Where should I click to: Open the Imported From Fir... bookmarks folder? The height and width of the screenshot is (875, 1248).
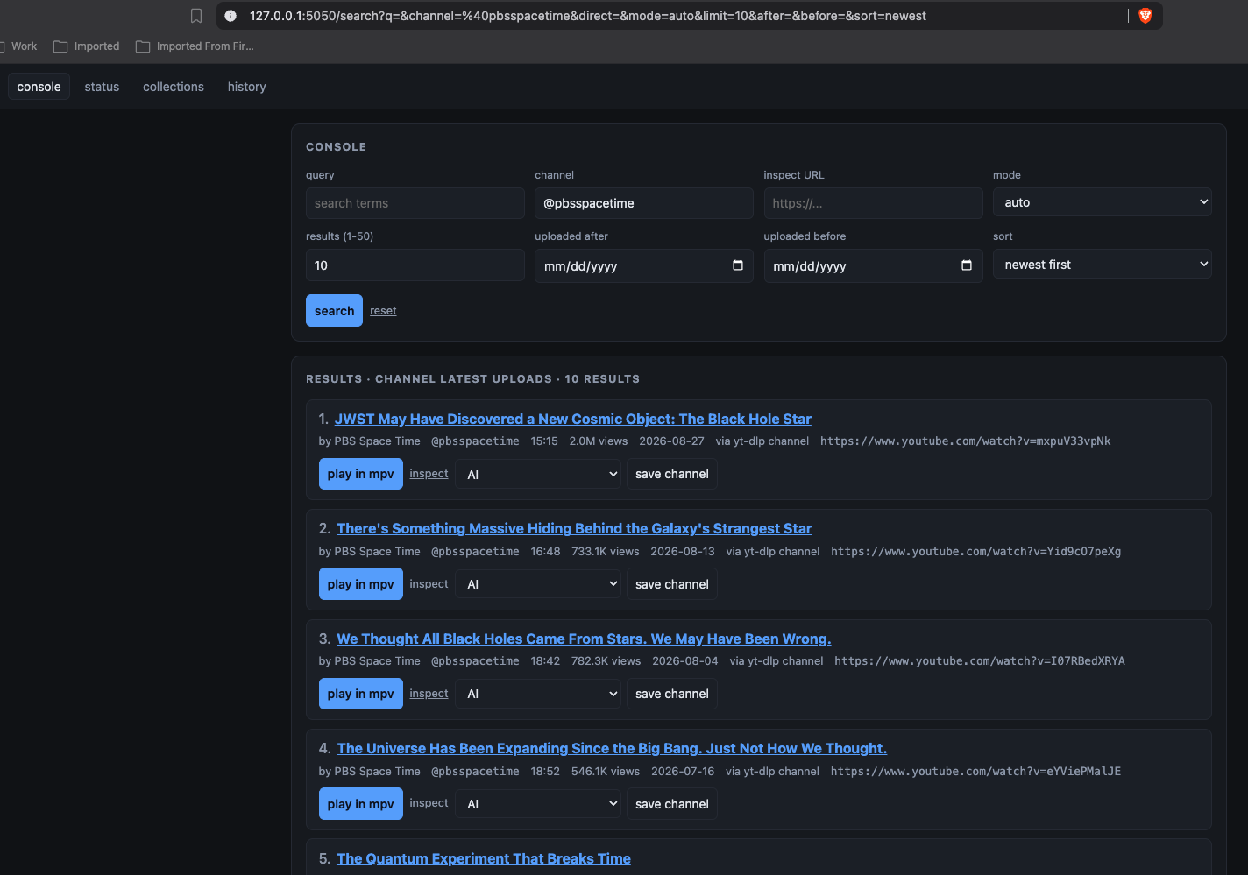pyautogui.click(x=195, y=46)
